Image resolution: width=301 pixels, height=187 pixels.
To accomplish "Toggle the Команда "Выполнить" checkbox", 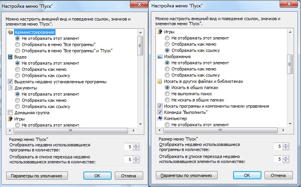I will pyautogui.click(x=160, y=112).
